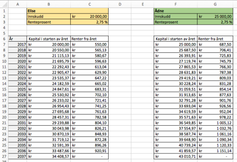Viewport: 237px width, 162px height.
Task: Click year 2025 cell
Action: pos(17,89)
